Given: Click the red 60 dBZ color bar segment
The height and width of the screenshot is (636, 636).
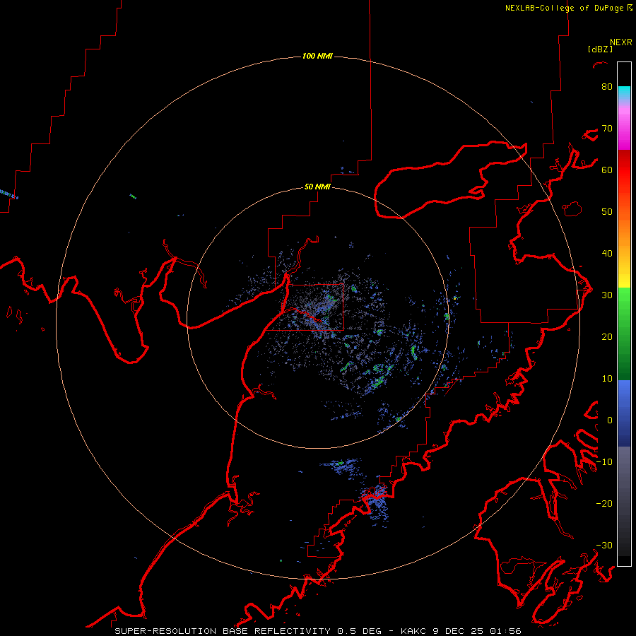Looking at the screenshot, I should point(624,170).
